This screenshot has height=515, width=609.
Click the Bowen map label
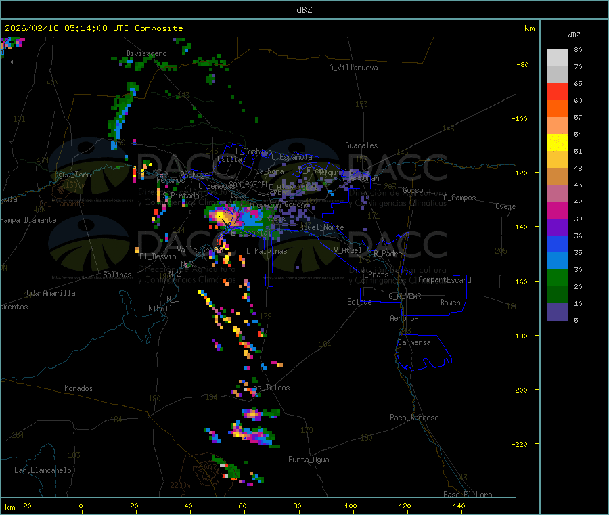click(450, 303)
